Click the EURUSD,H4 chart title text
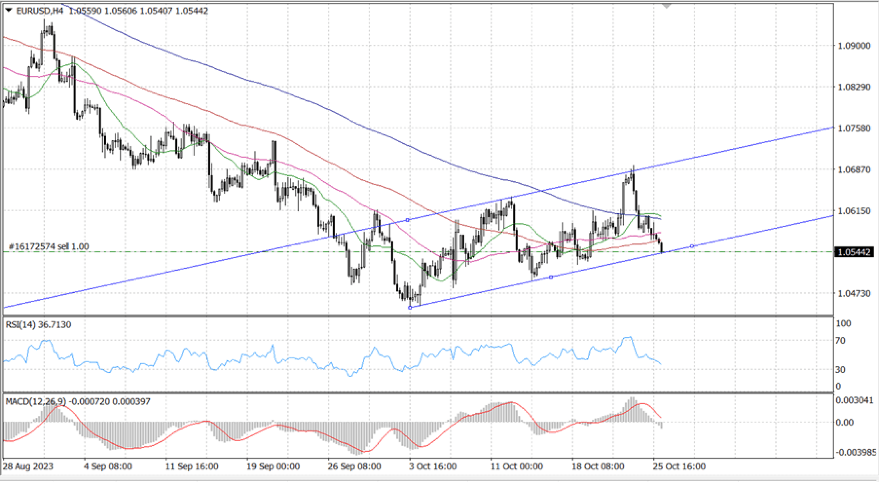879x482 pixels. (x=40, y=11)
